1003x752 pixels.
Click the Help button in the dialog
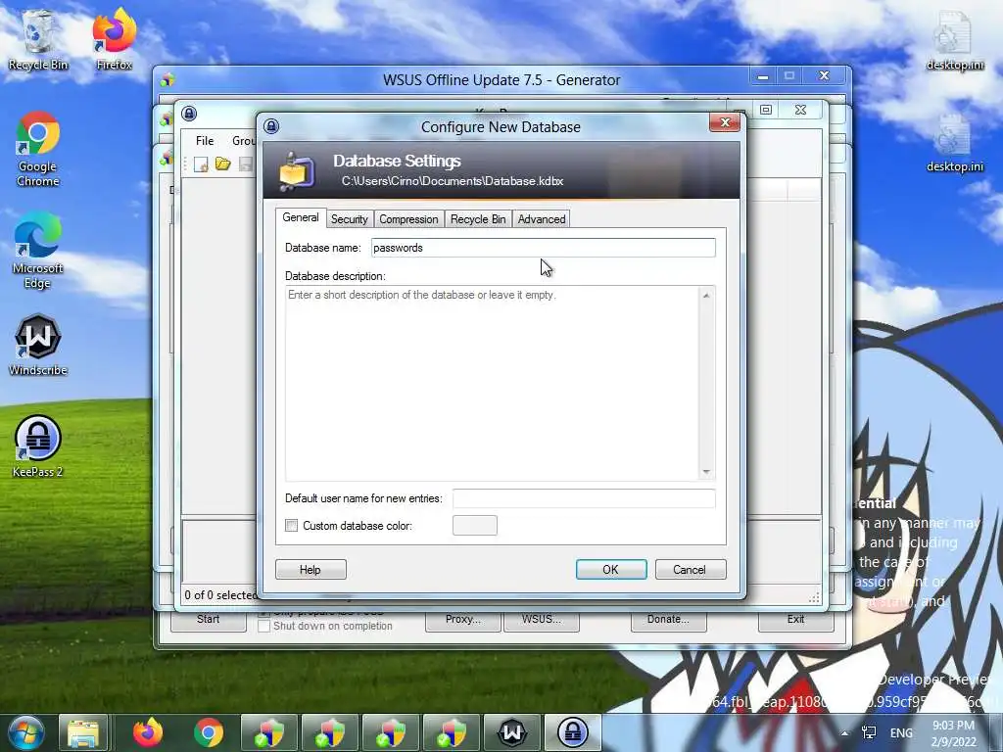tap(310, 570)
